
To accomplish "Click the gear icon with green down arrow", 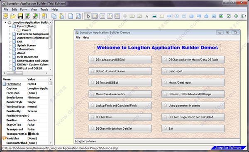I will (x=28, y=16).
